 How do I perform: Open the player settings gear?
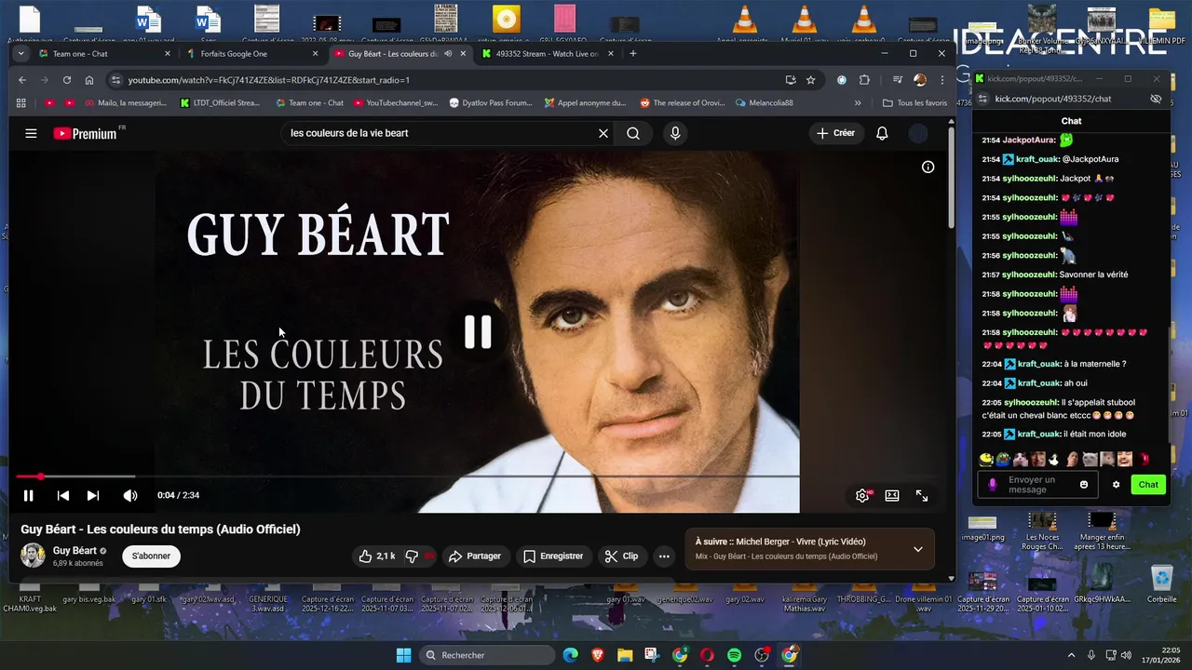pyautogui.click(x=862, y=496)
